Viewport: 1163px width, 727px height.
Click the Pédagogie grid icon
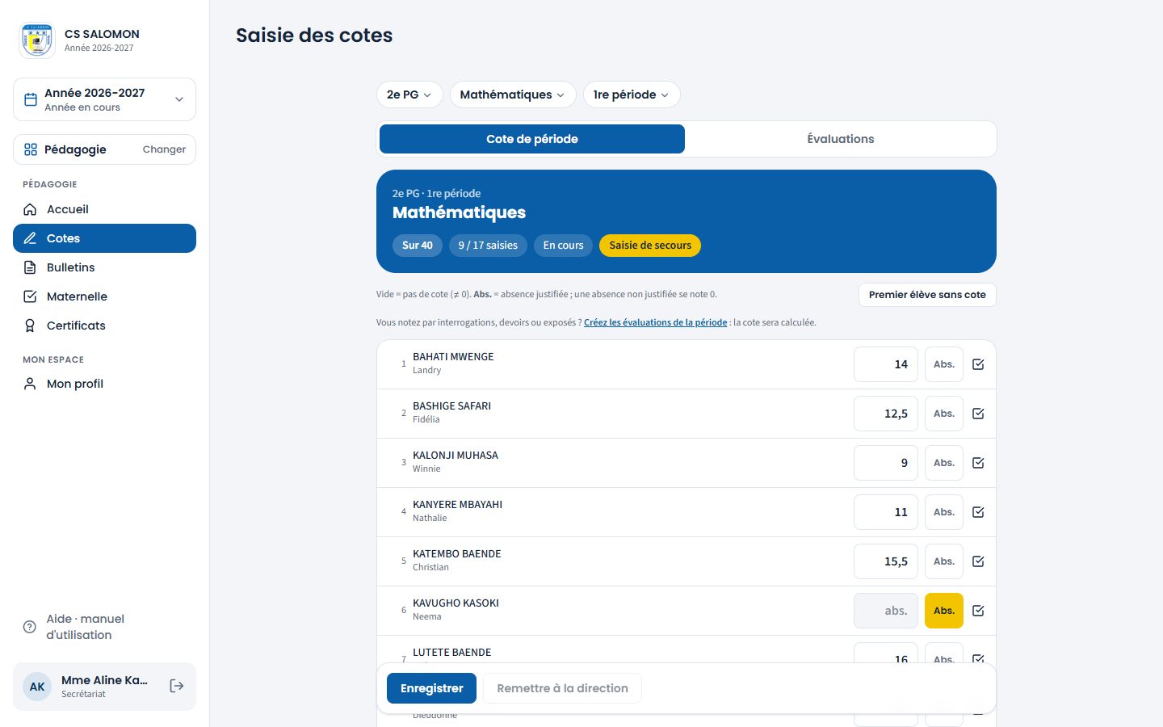click(x=31, y=149)
